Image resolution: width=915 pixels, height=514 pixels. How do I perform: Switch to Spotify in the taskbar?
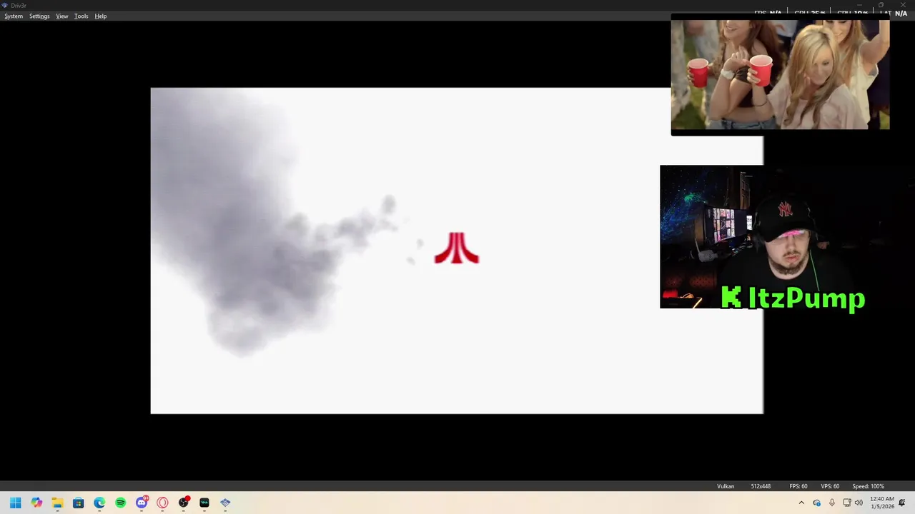point(120,503)
